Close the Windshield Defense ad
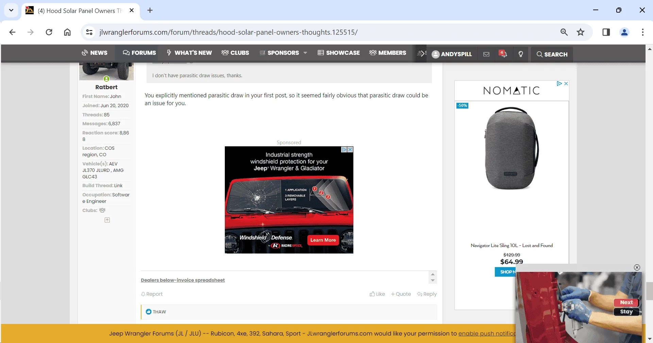Image resolution: width=653 pixels, height=343 pixels. 350,149
